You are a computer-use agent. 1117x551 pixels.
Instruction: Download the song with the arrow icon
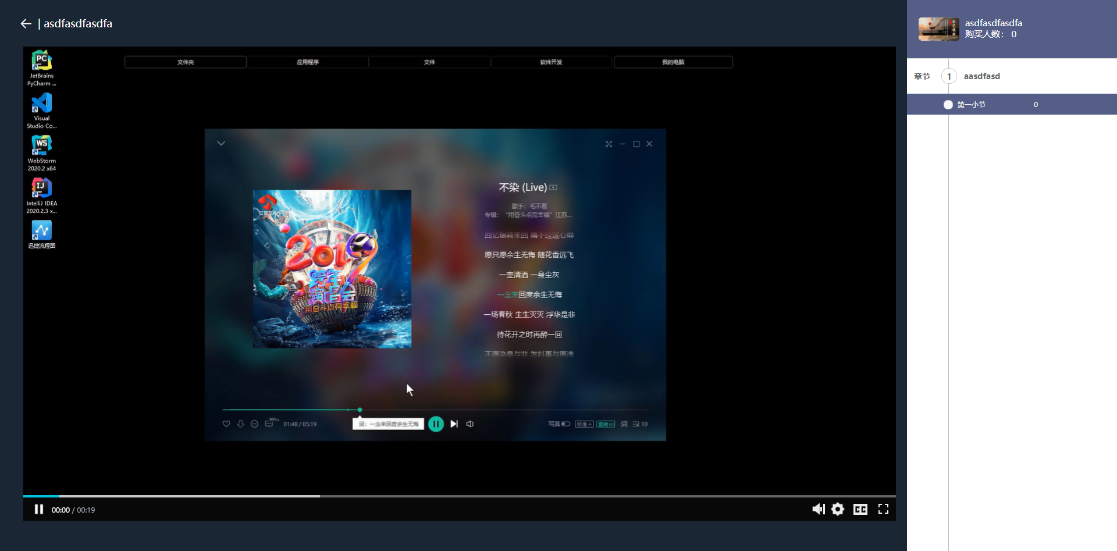(x=240, y=424)
